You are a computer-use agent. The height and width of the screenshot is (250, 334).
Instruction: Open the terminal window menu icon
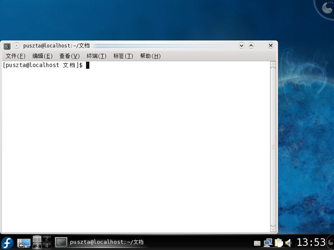pyautogui.click(x=7, y=46)
